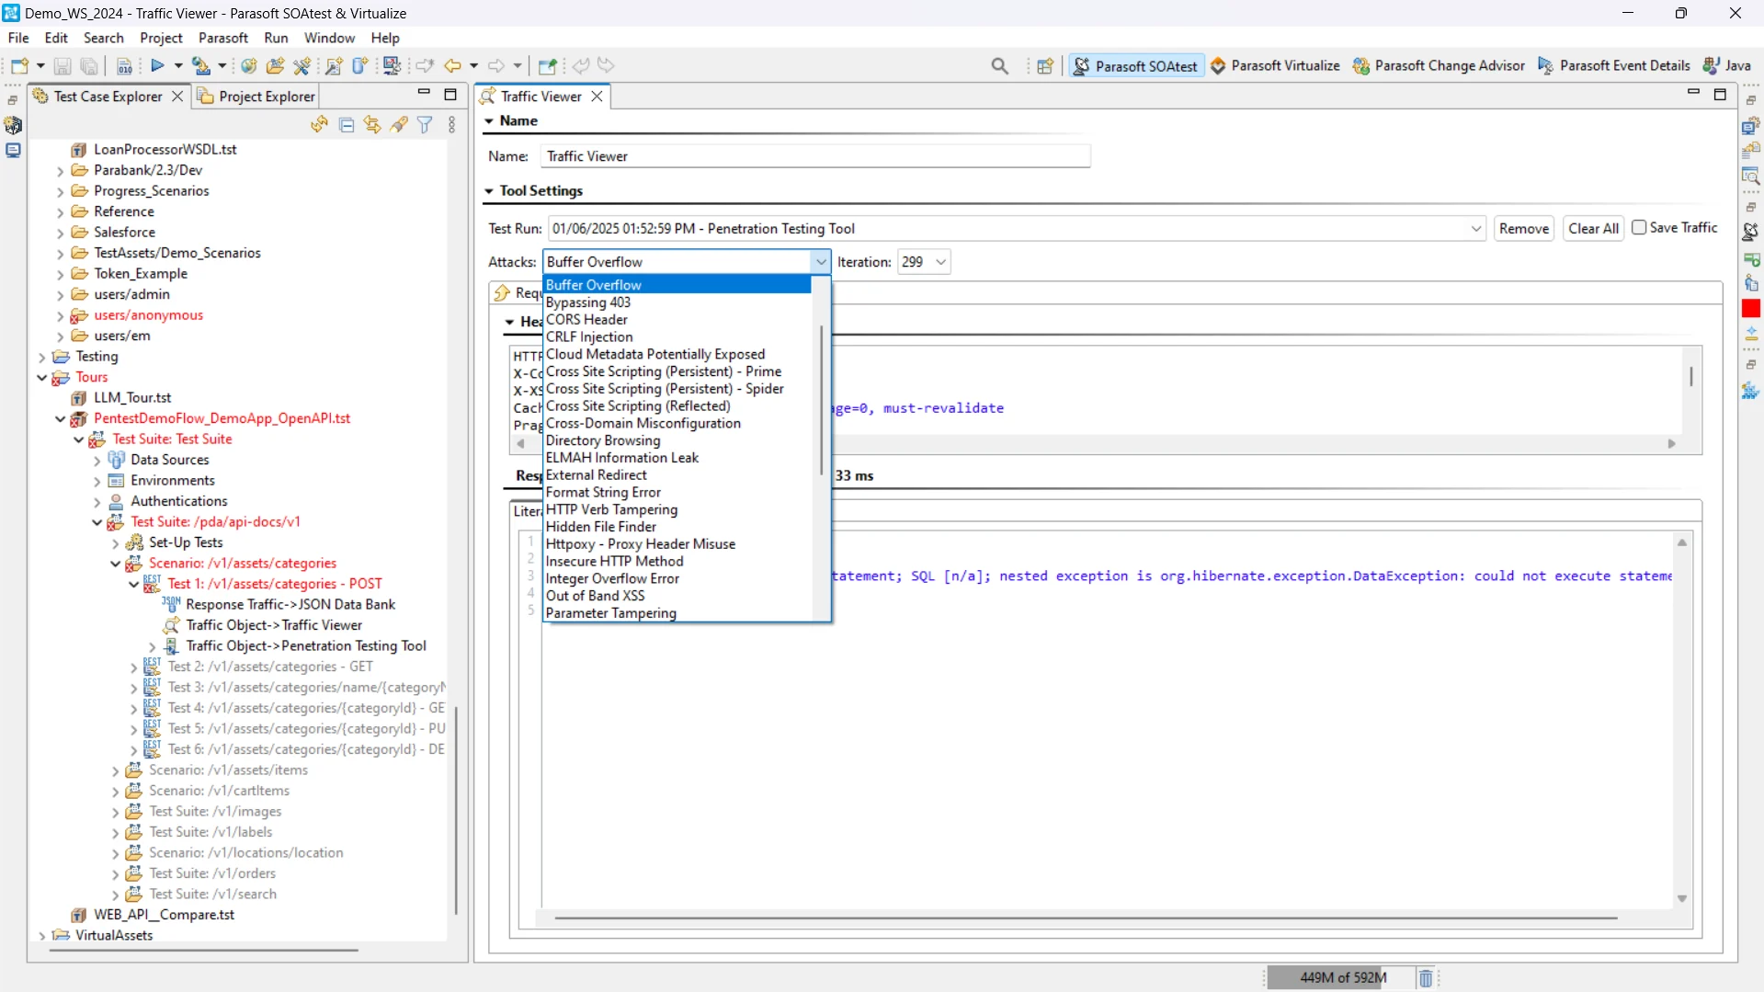The height and width of the screenshot is (992, 1764).
Task: Switch to the Parasoft Event Details perspective
Action: click(x=1614, y=66)
